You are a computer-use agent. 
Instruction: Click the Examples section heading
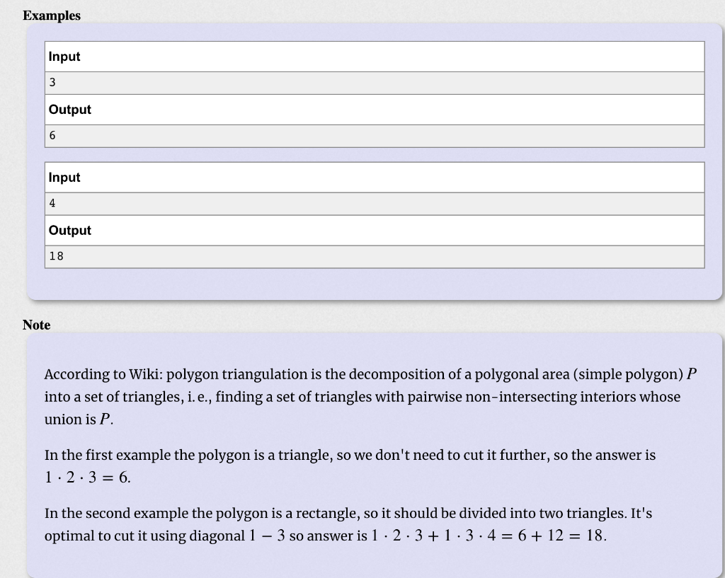(x=51, y=16)
